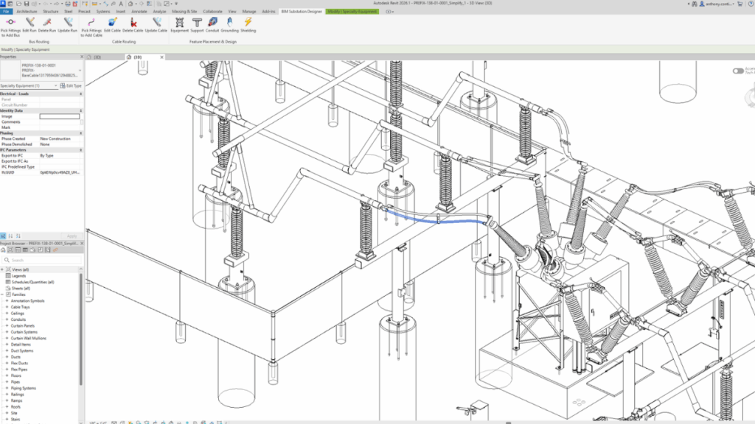
Task: Switch to the Collaborate ribbon tab
Action: click(214, 12)
